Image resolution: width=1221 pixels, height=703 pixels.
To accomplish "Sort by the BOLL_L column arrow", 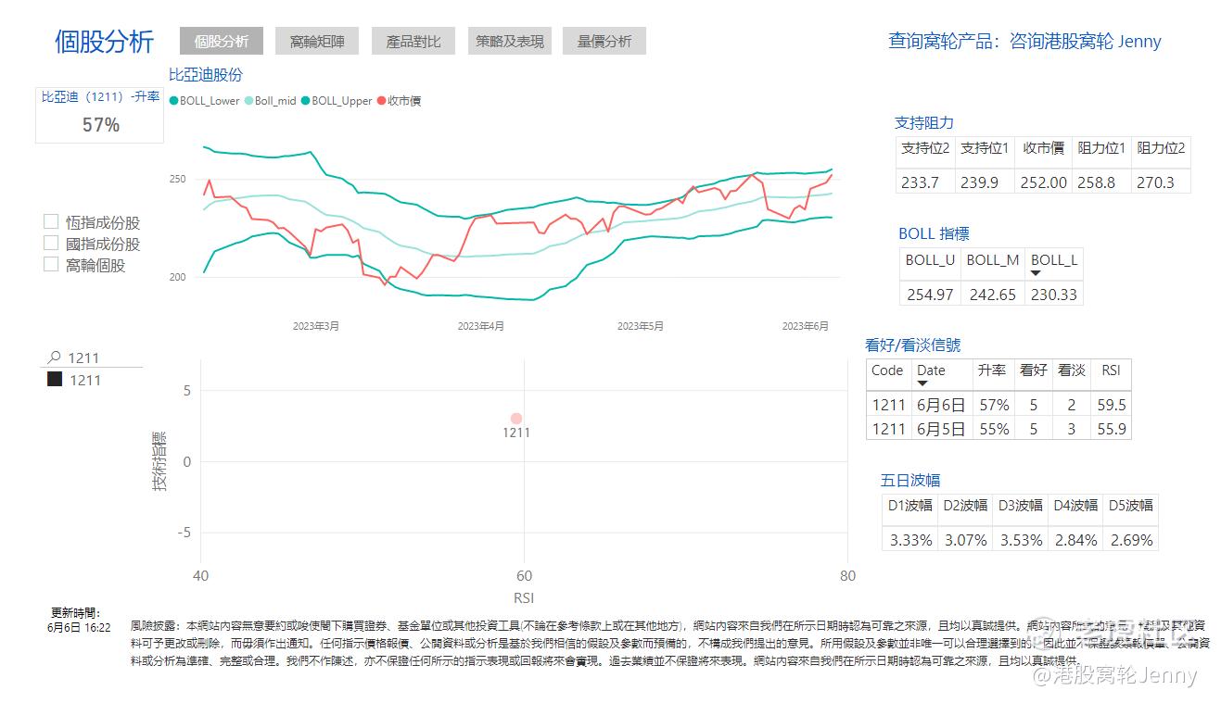I will click(1037, 272).
